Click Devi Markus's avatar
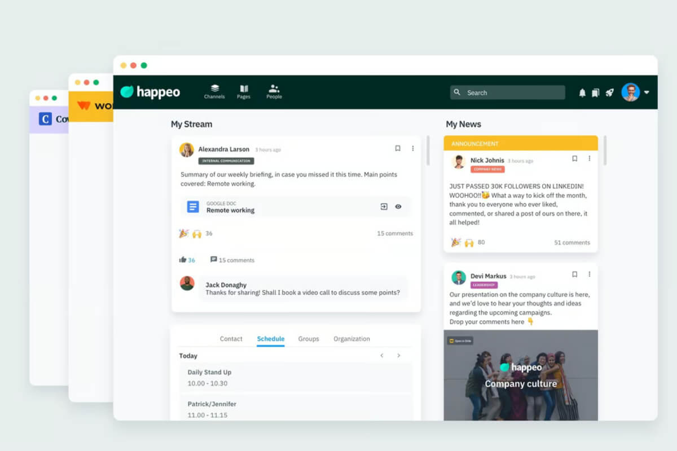The height and width of the screenshot is (451, 677). pyautogui.click(x=459, y=277)
